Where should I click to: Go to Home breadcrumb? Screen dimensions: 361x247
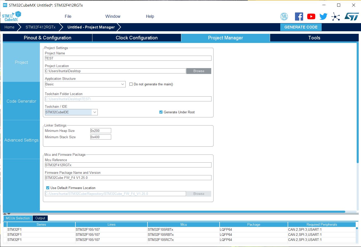click(x=9, y=27)
